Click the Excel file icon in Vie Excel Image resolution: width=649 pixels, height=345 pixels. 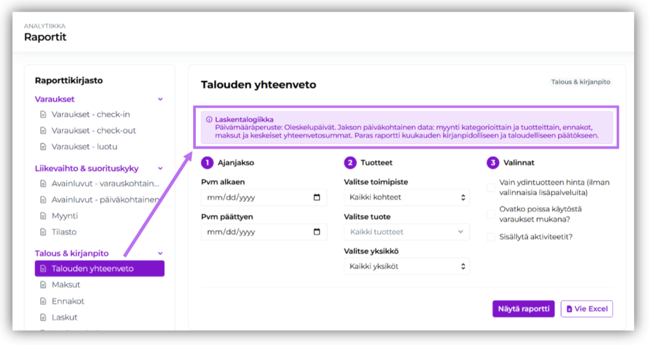(569, 309)
